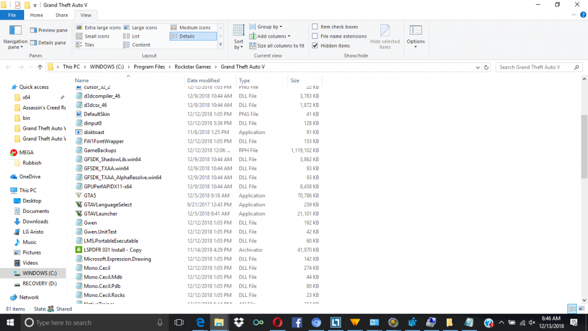The height and width of the screenshot is (331, 588).
Task: Select the GTA5 application file
Action: click(89, 196)
